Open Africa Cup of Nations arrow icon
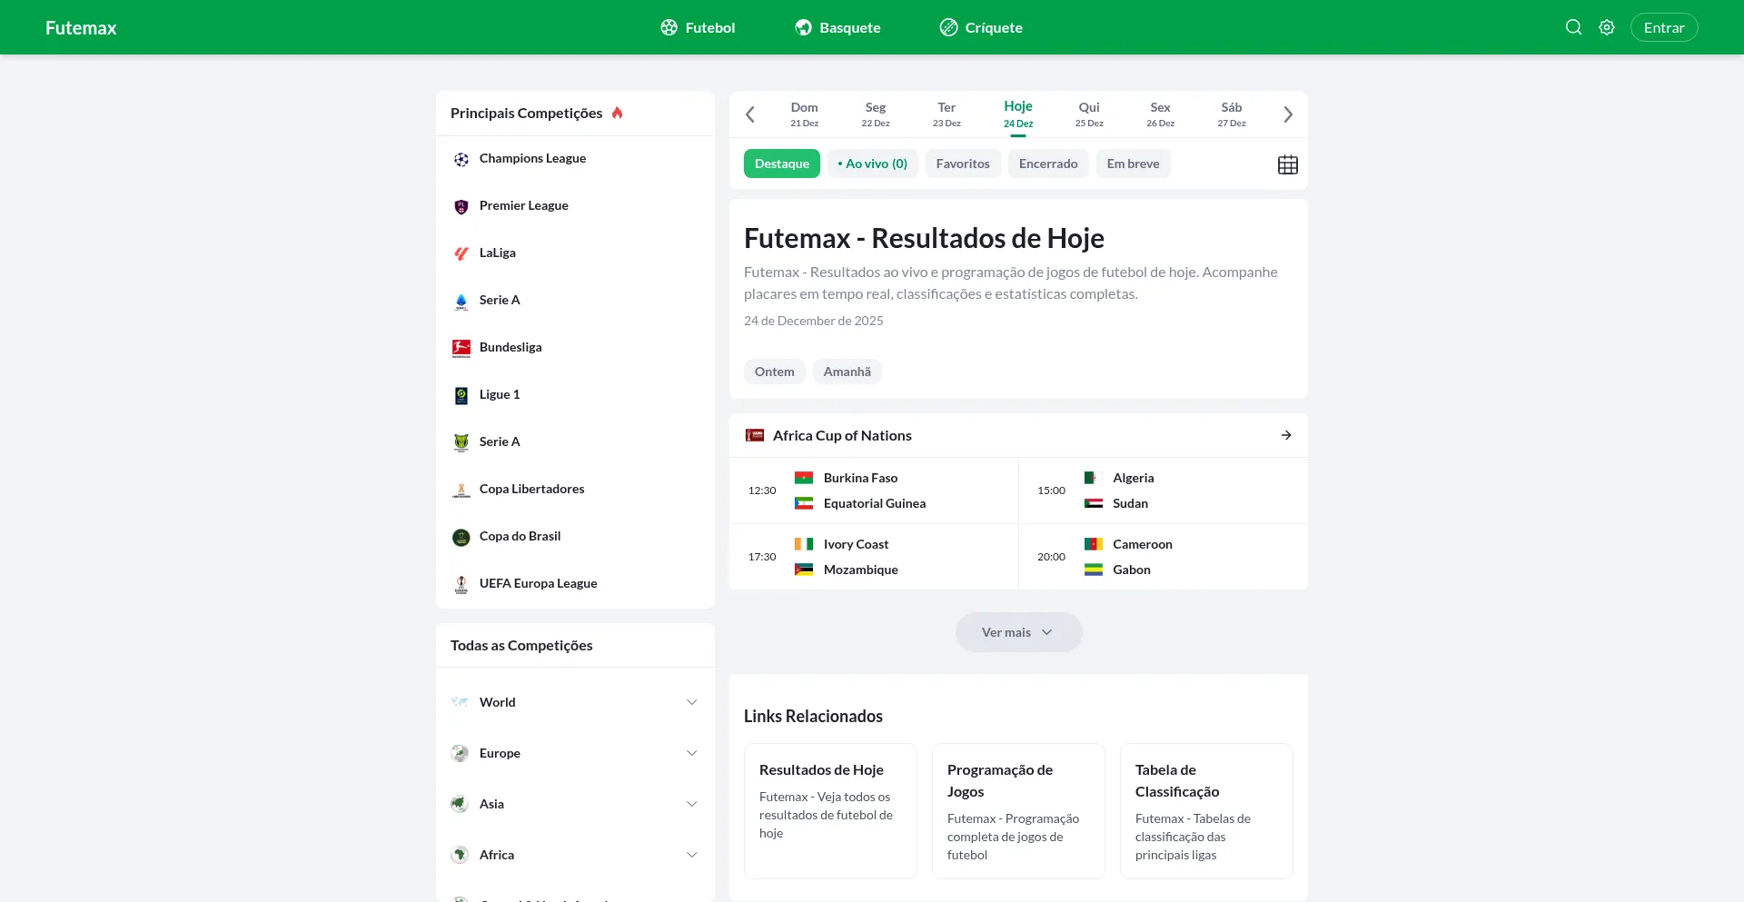This screenshot has height=902, width=1744. point(1286,435)
